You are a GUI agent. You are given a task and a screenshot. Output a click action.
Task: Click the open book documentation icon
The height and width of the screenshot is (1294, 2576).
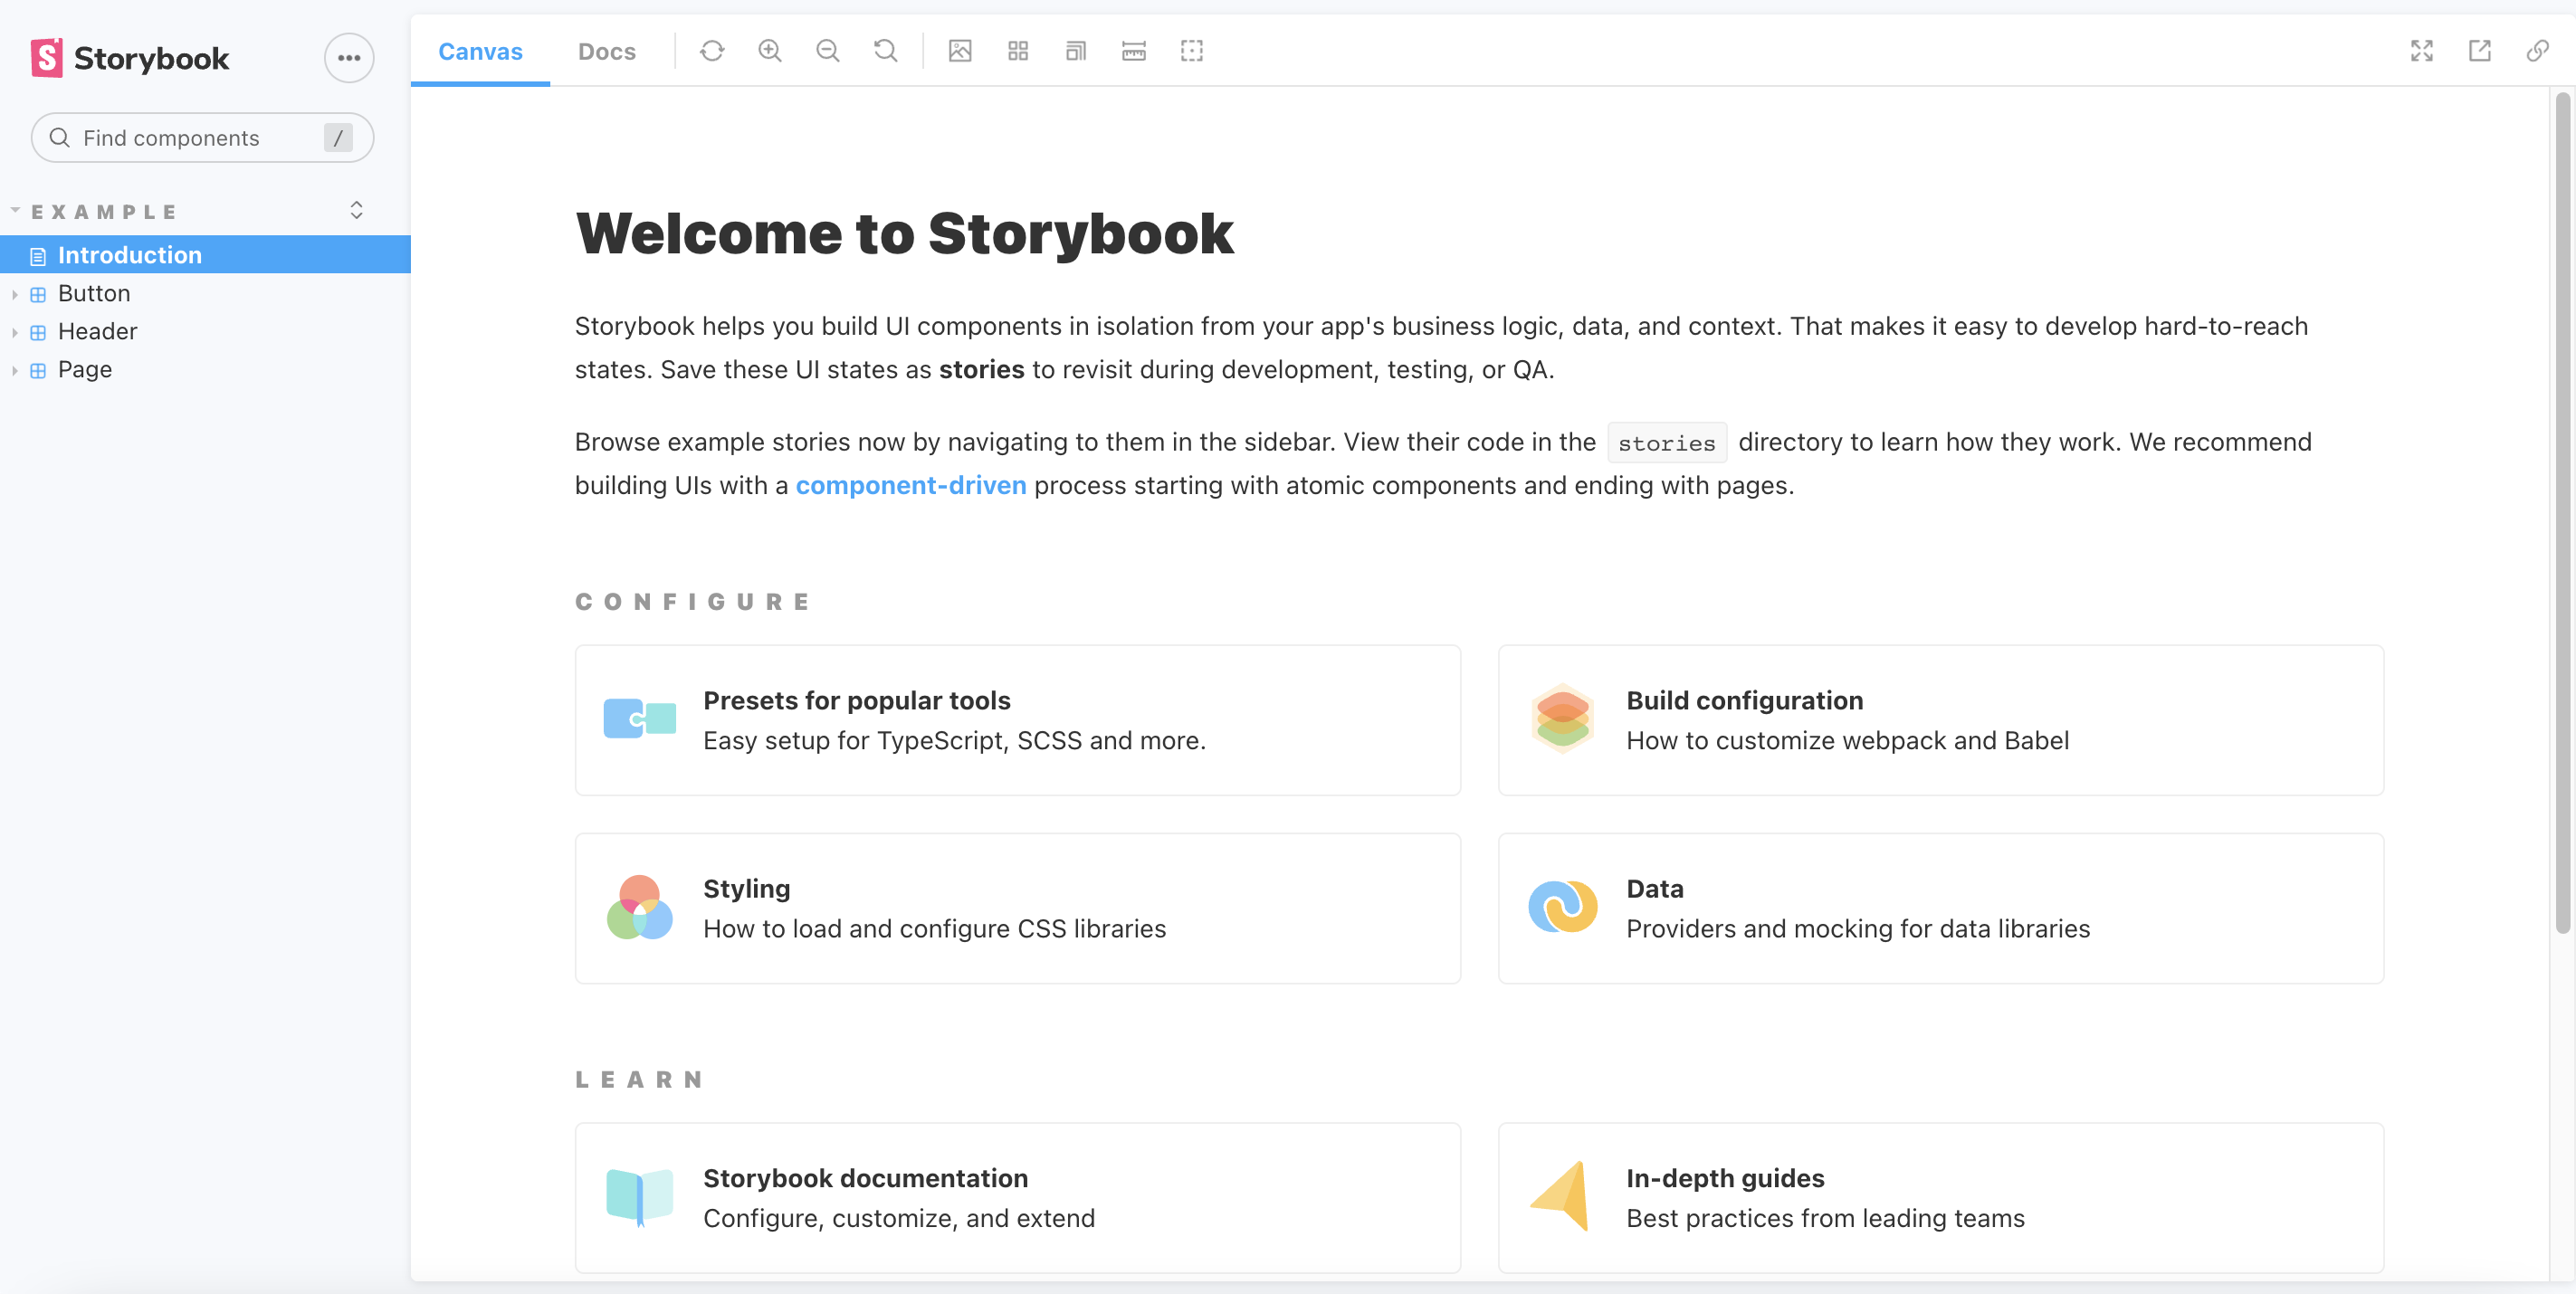[x=640, y=1196]
